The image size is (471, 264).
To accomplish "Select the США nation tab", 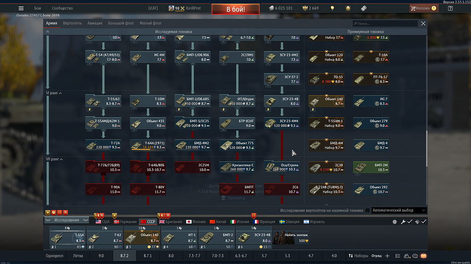I will click(102, 222).
